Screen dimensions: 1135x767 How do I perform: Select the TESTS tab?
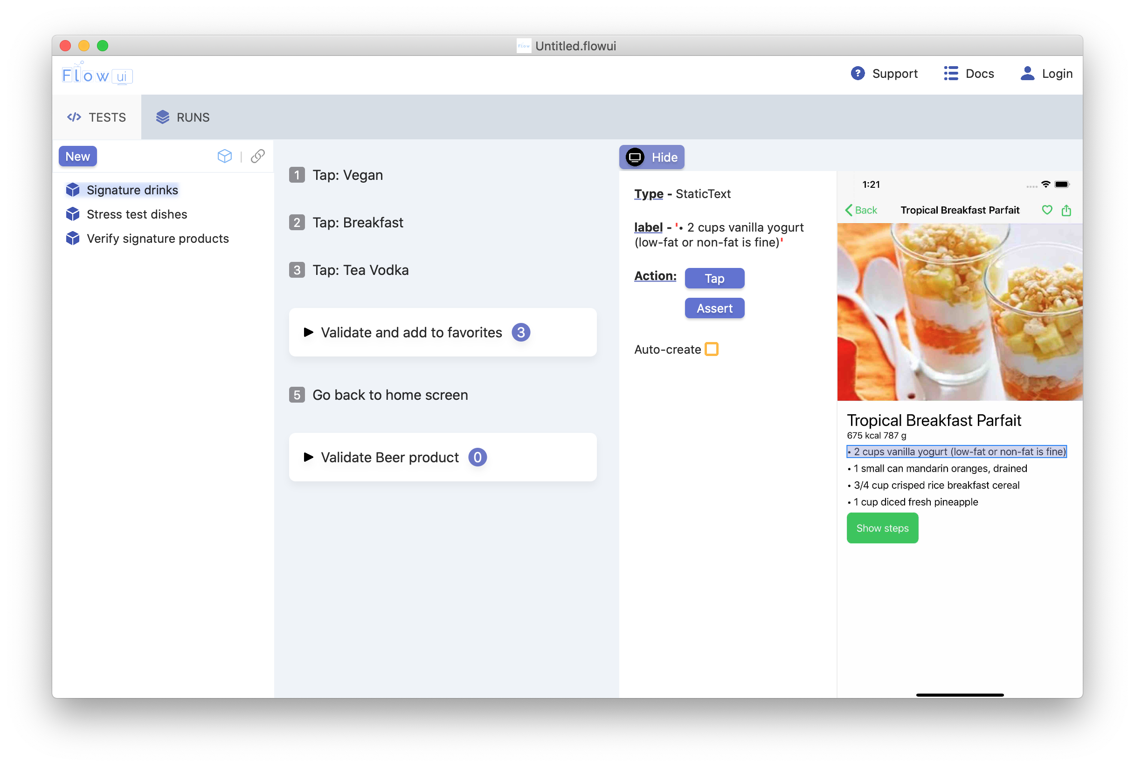[97, 117]
